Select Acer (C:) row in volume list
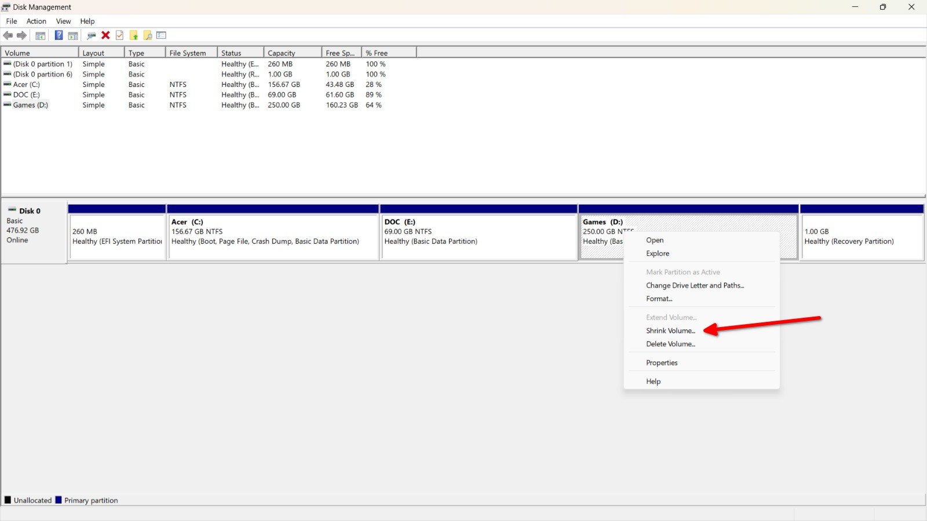 click(x=27, y=85)
